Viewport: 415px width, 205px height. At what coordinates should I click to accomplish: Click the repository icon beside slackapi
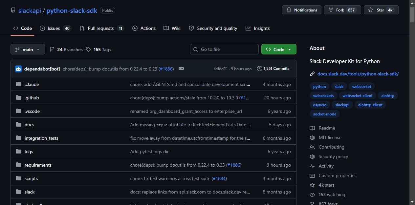point(13,10)
